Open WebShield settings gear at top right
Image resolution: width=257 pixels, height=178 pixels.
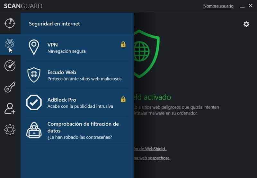[x=246, y=24]
